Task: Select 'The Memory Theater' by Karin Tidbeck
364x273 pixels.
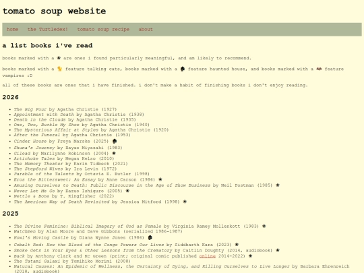Action: 71,164
